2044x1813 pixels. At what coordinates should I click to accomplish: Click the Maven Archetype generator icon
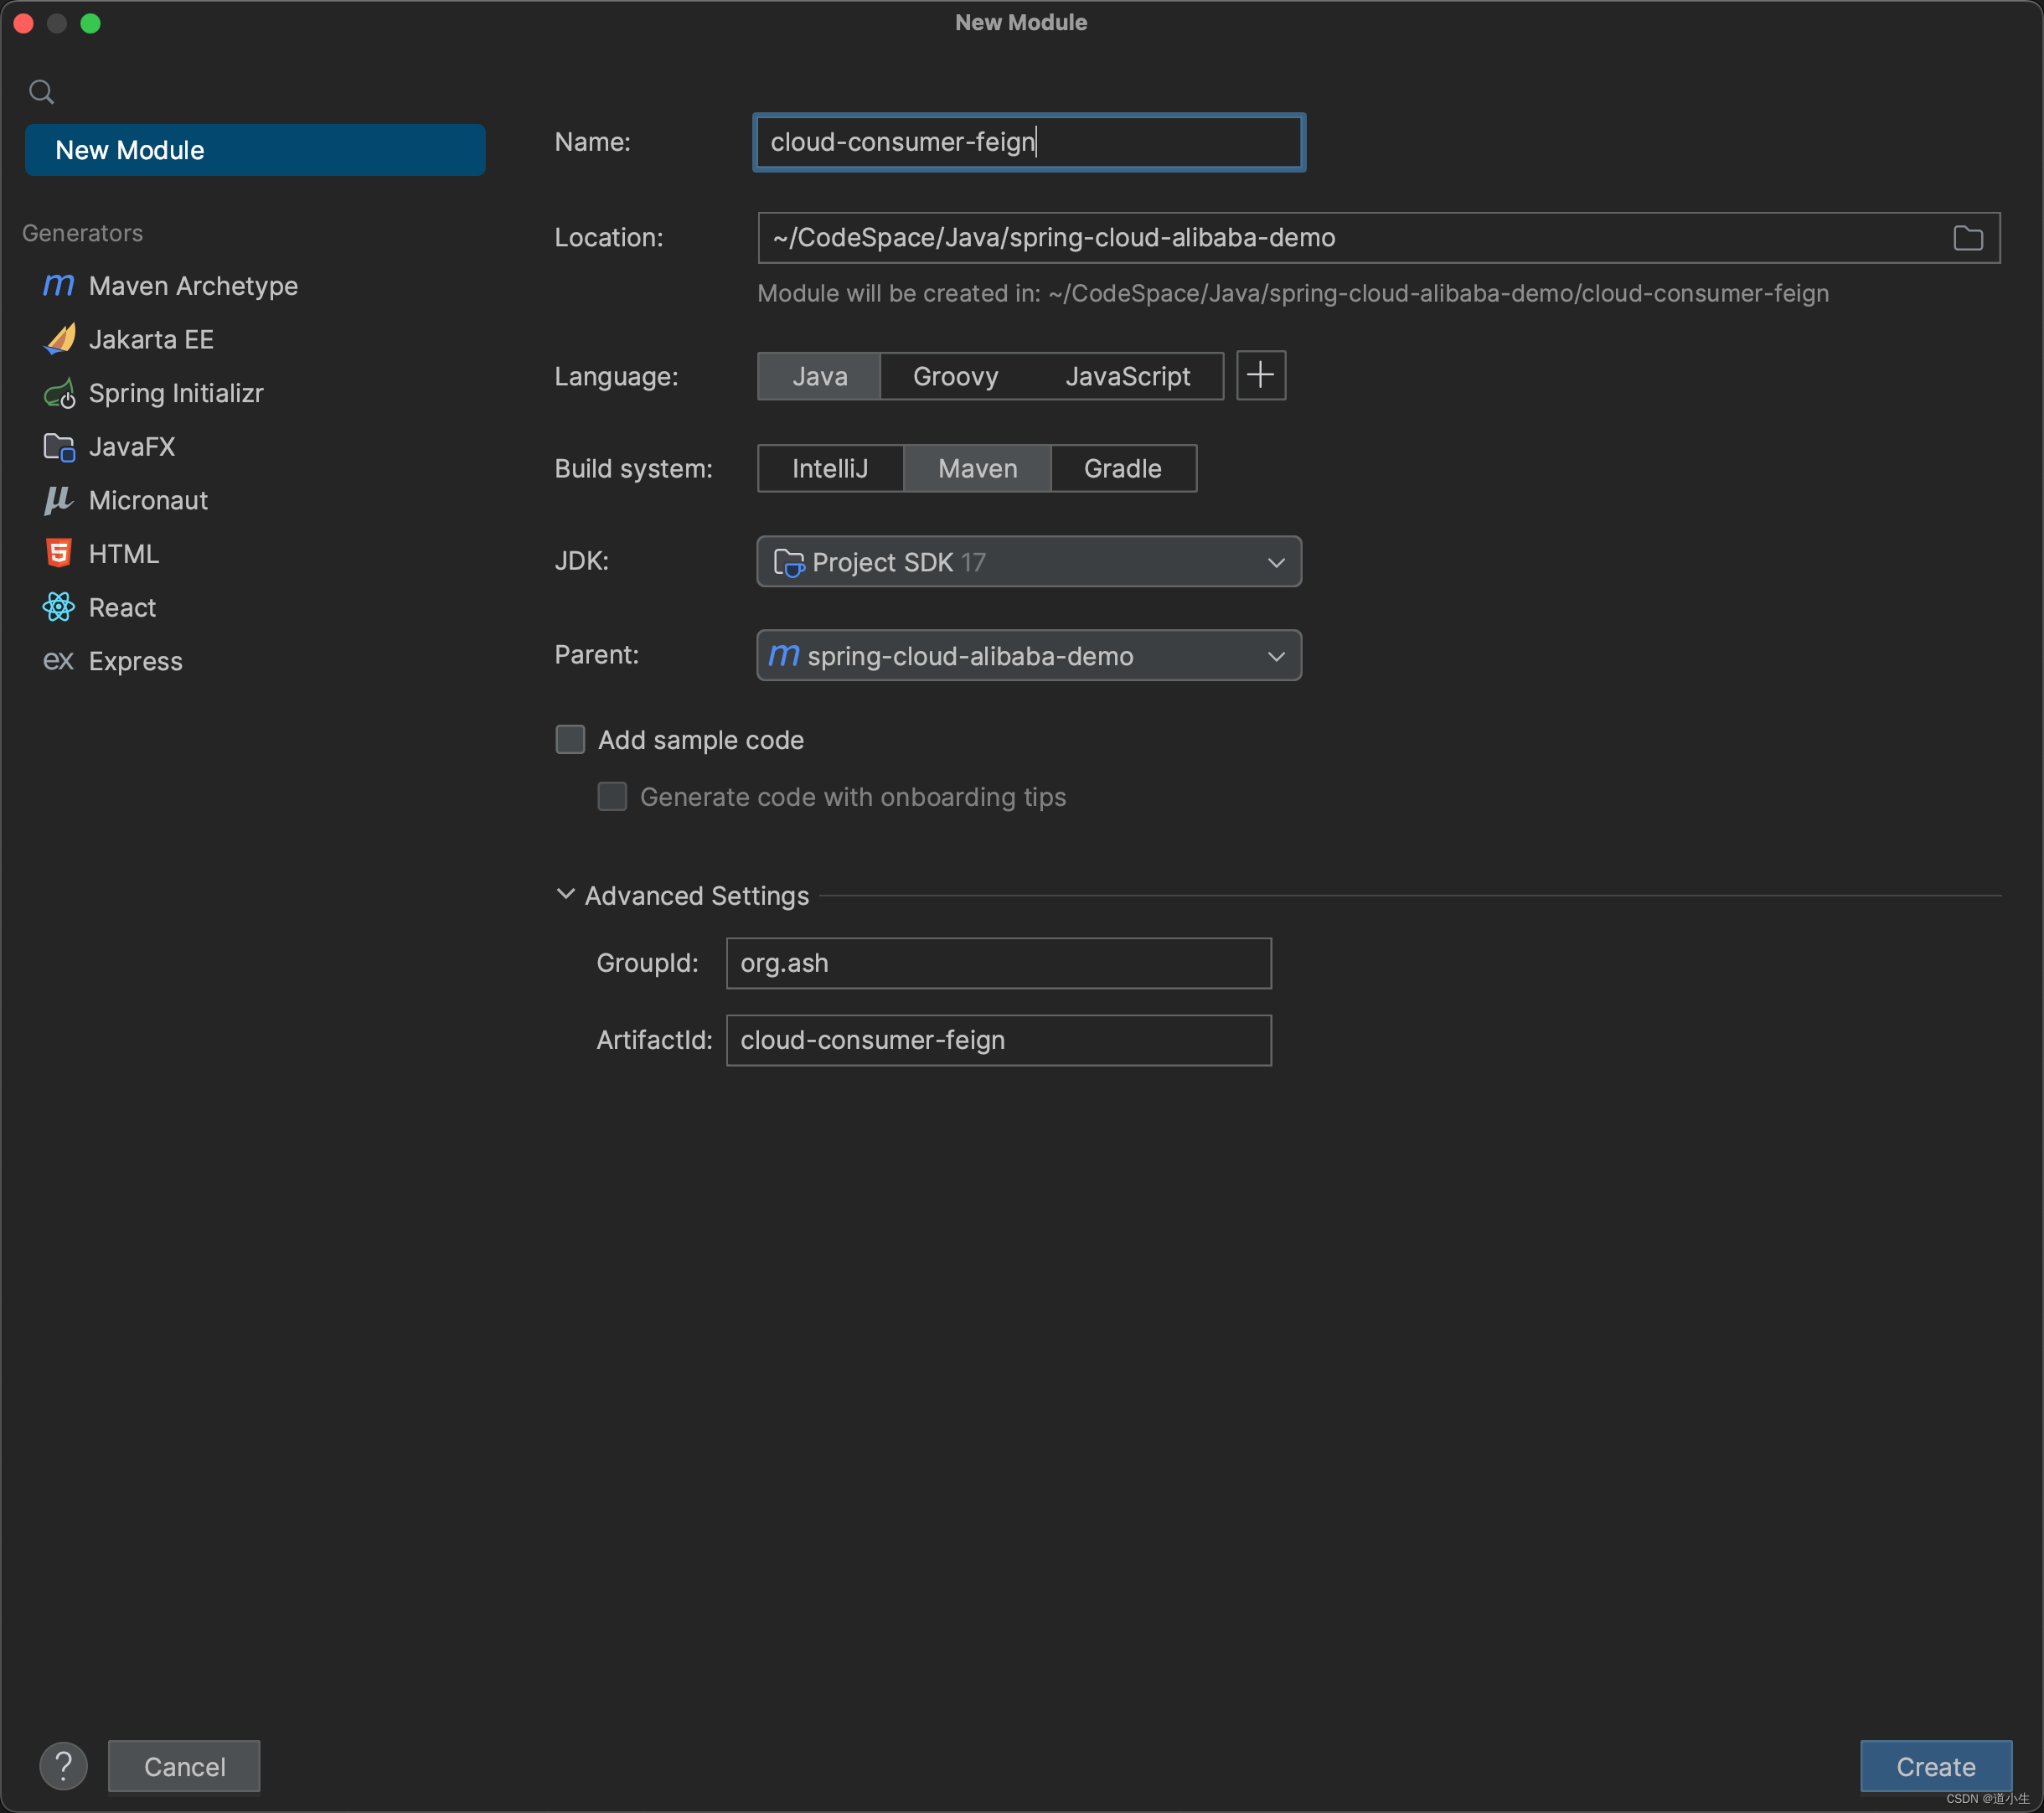pos(58,286)
